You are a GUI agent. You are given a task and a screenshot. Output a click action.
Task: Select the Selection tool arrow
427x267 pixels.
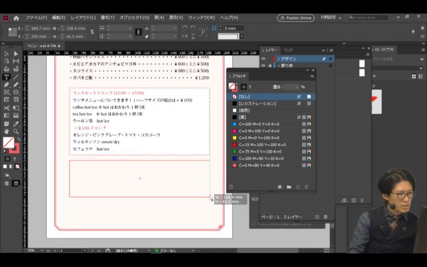click(x=7, y=53)
